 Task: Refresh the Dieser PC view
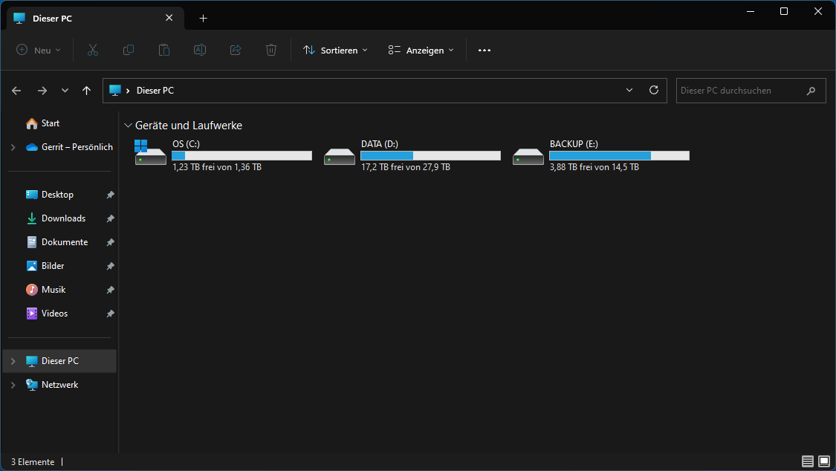[x=654, y=90]
